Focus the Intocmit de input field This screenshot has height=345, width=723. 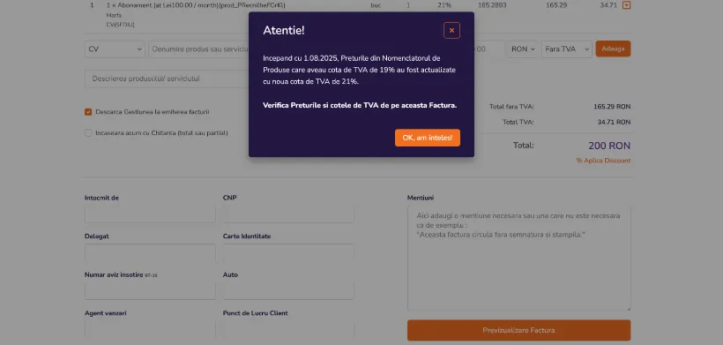coord(150,214)
